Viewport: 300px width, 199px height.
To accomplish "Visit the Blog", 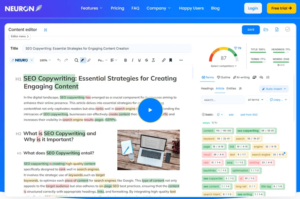I will tap(215, 8).
